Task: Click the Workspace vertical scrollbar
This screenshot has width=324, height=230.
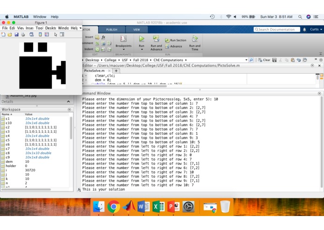Action: click(x=71, y=128)
